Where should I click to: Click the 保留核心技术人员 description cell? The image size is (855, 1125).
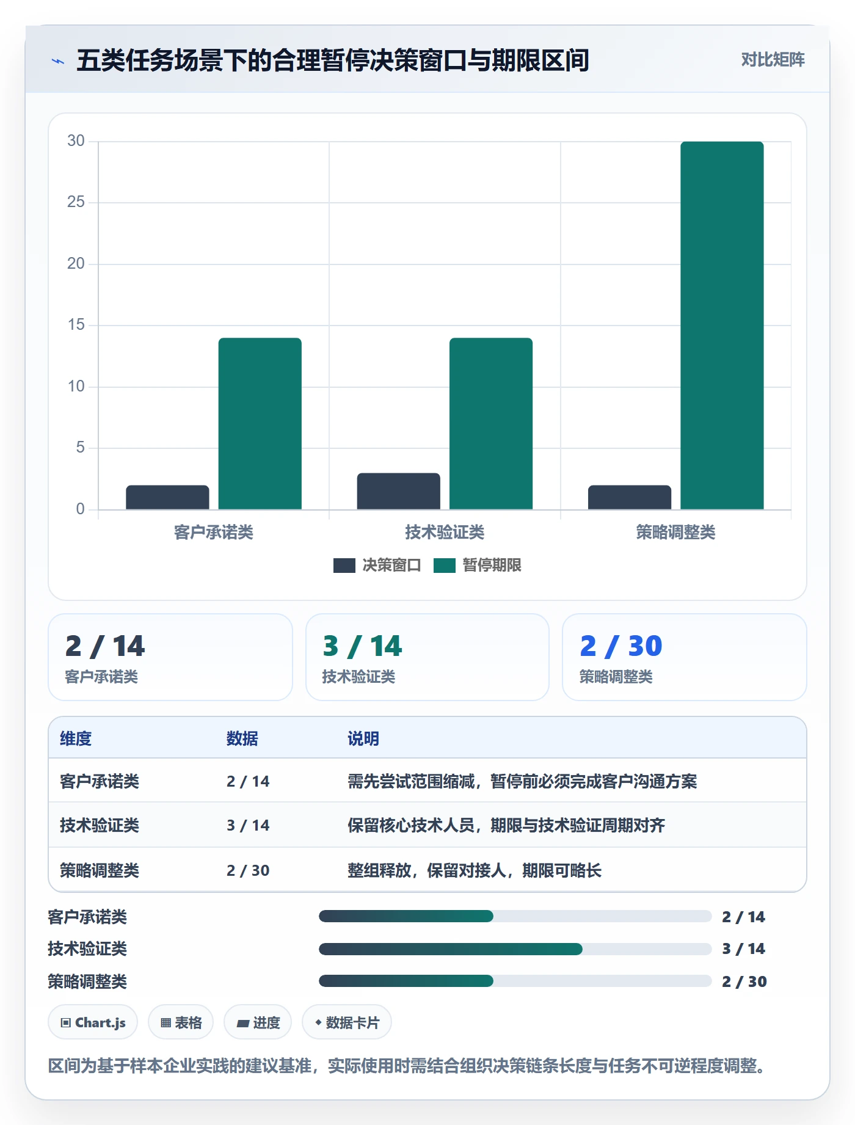click(506, 825)
